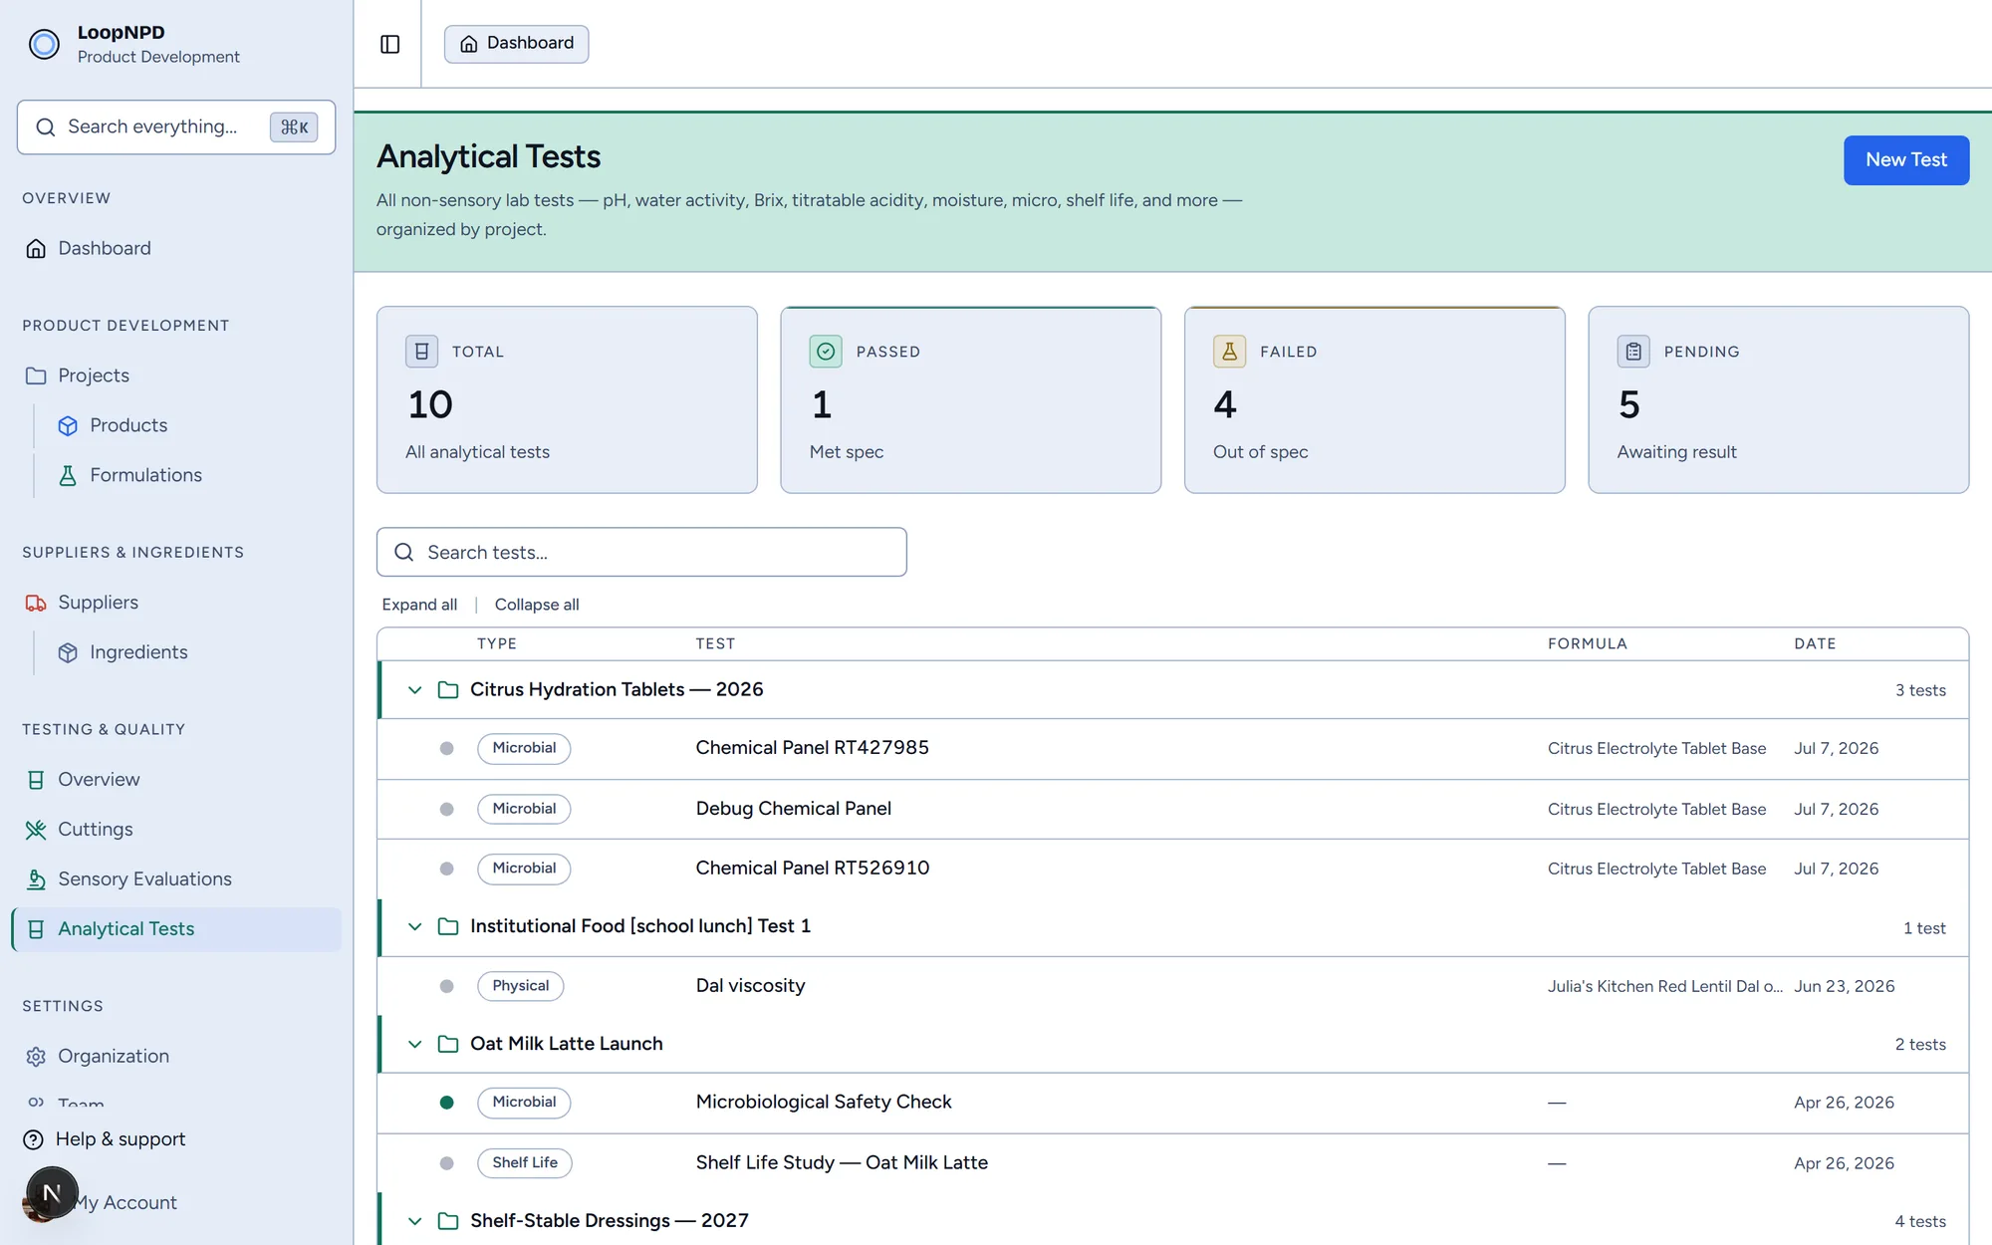The image size is (1992, 1245).
Task: Toggle the sidebar panel icon
Action: pos(389,44)
